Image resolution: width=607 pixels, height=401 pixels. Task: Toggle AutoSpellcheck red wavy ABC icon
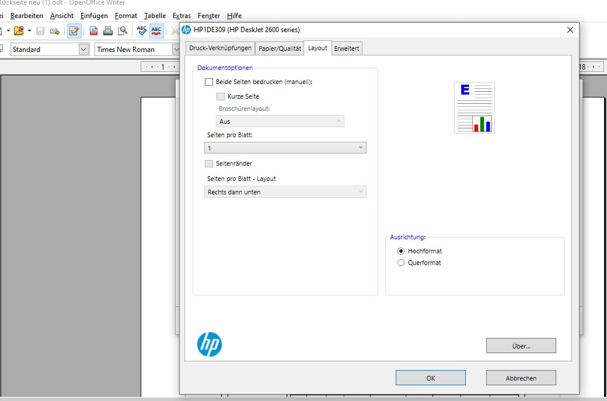click(156, 31)
